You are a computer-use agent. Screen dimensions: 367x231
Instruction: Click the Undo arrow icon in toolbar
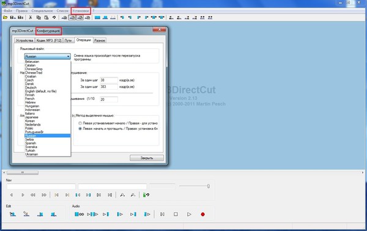[54, 18]
